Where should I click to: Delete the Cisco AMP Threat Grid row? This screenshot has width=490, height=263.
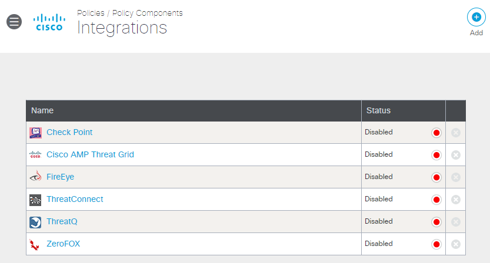456,155
